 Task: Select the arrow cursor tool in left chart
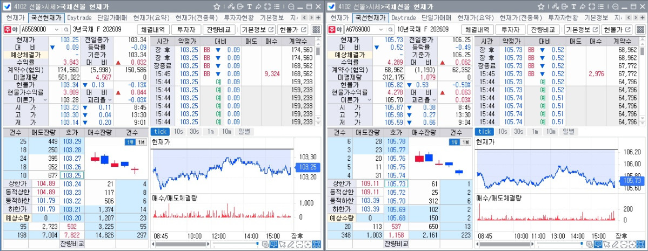[282, 244]
